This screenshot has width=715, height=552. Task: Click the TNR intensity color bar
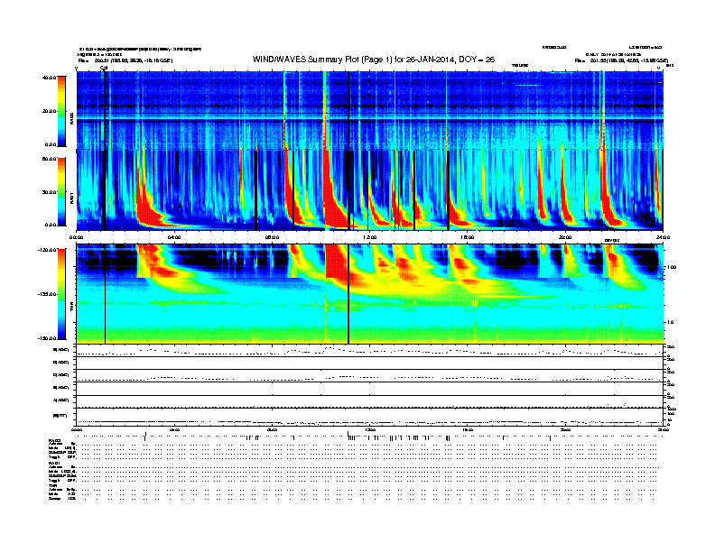coord(61,294)
